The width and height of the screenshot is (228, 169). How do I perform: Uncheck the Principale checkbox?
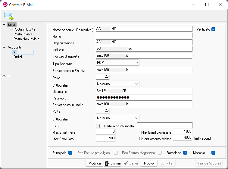70,153
